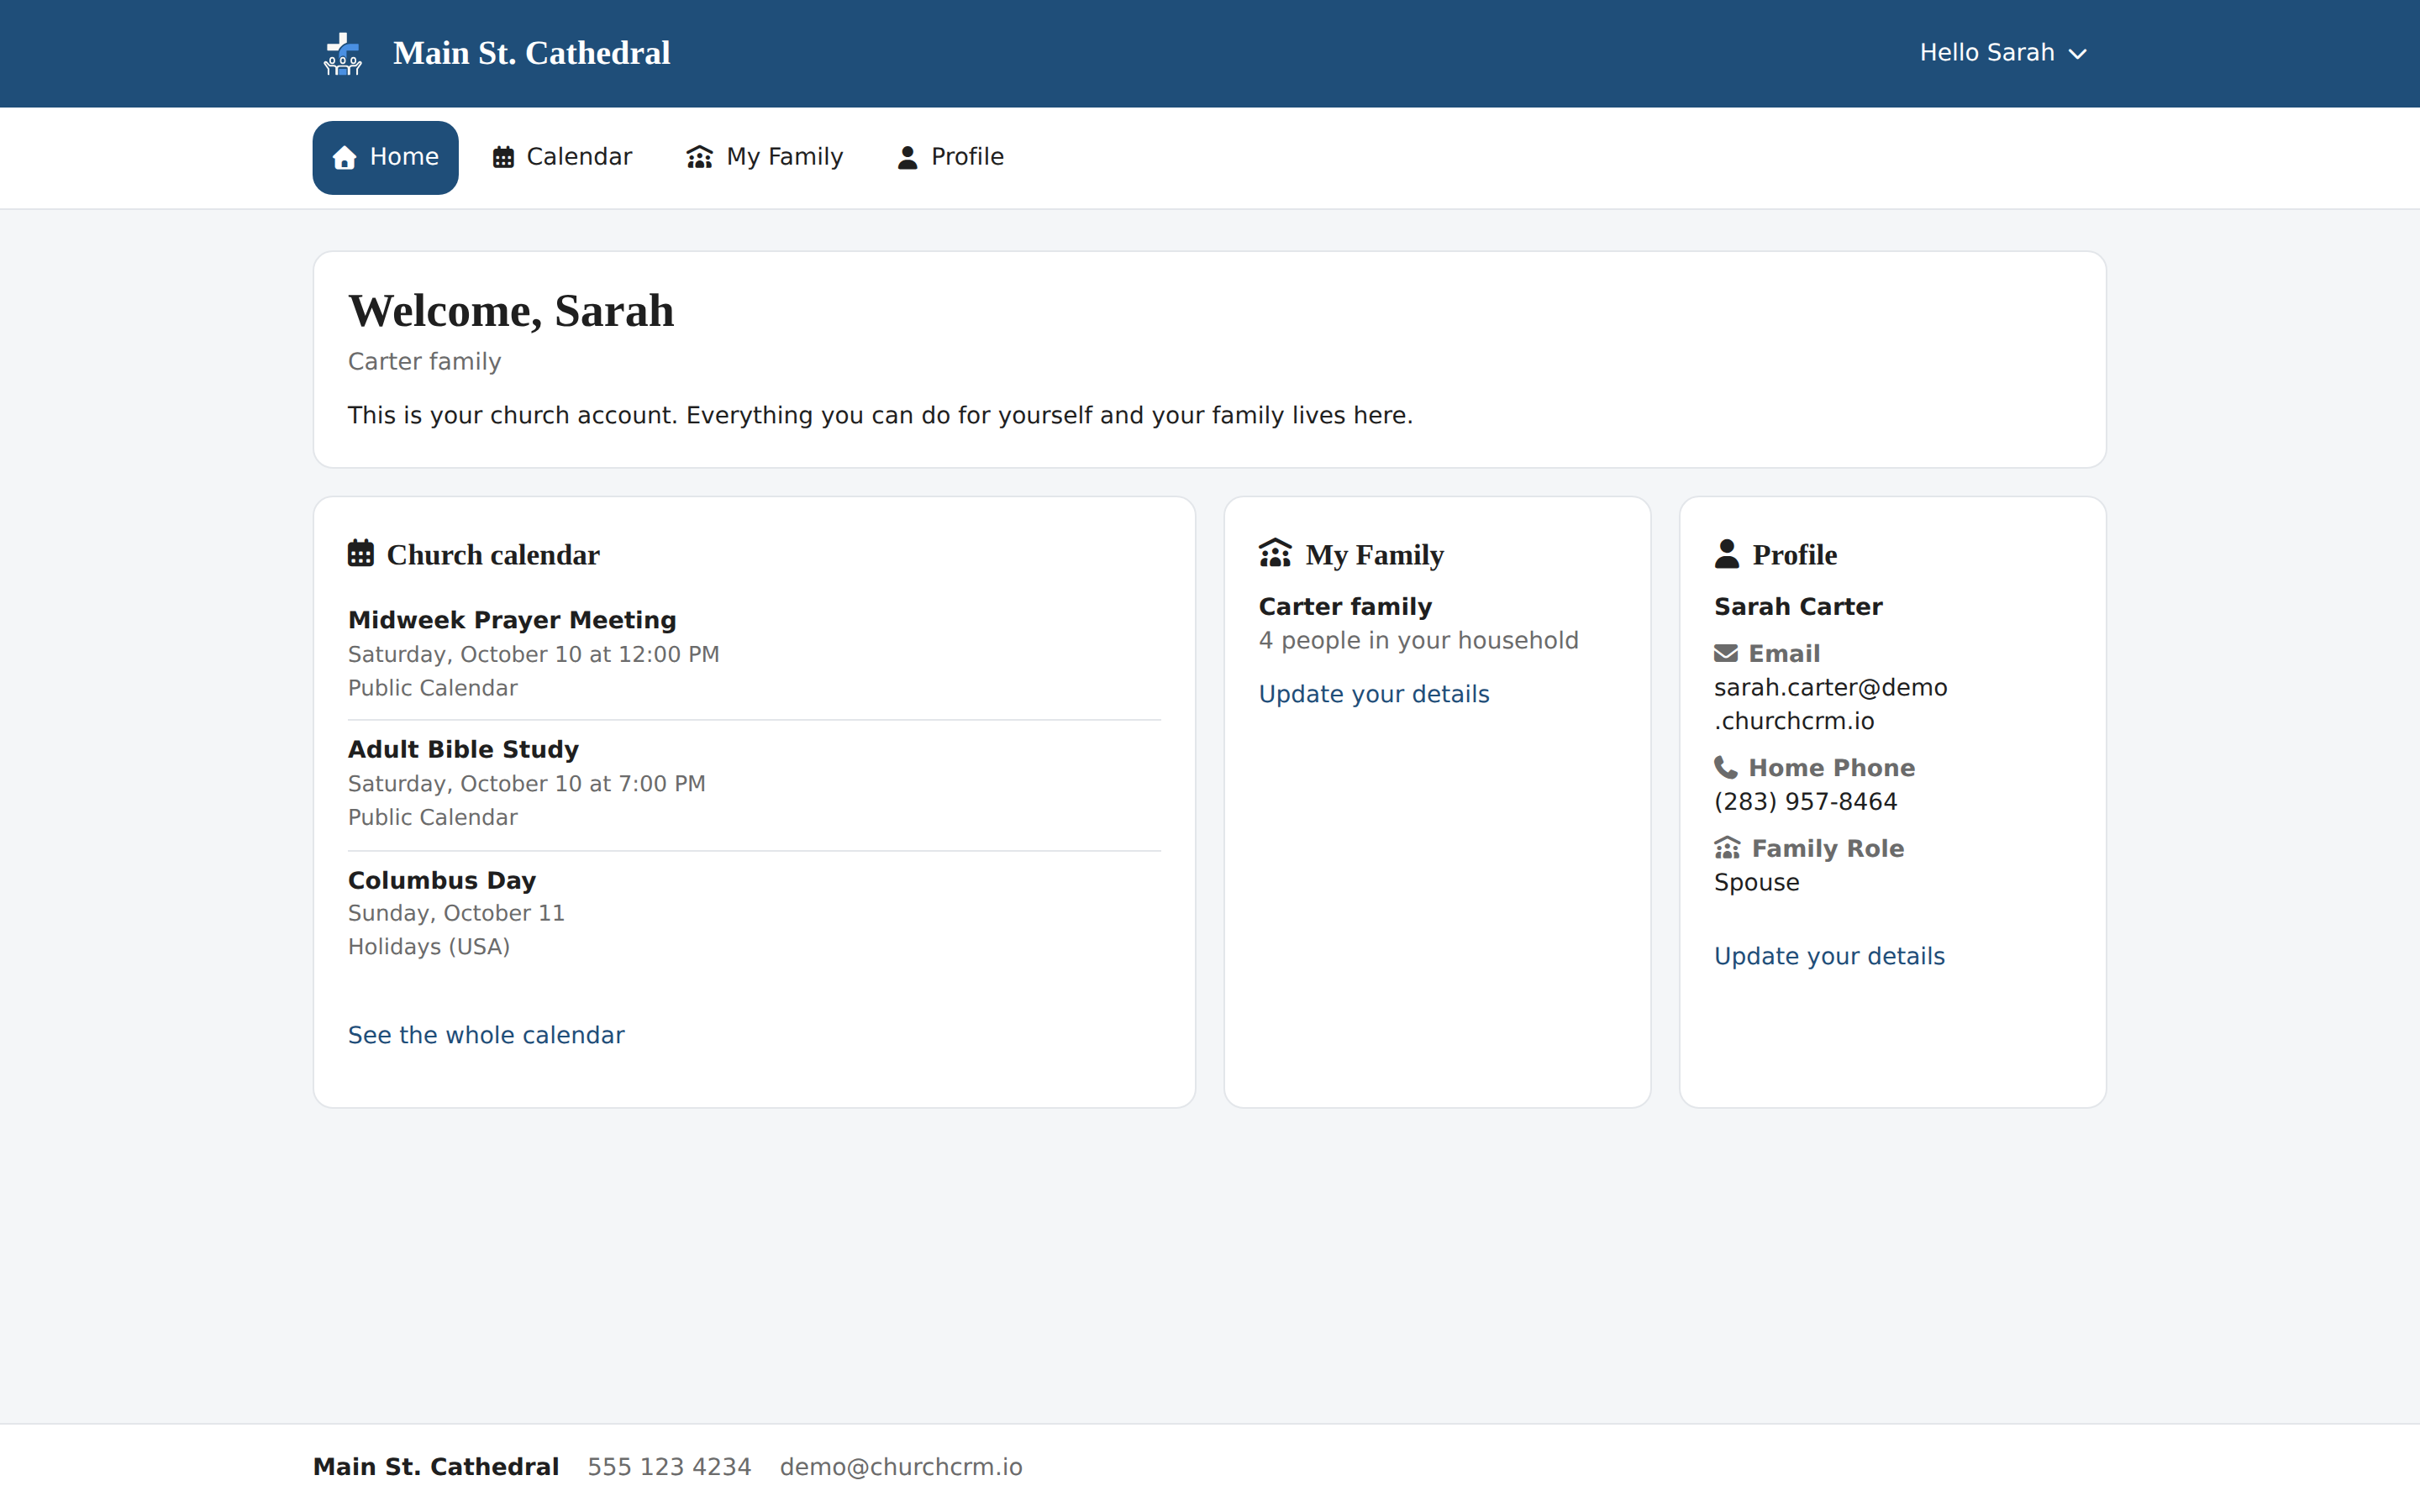Click the Saturday, October 10 at 7:00 PM date
2420x1512 pixels.
(527, 783)
